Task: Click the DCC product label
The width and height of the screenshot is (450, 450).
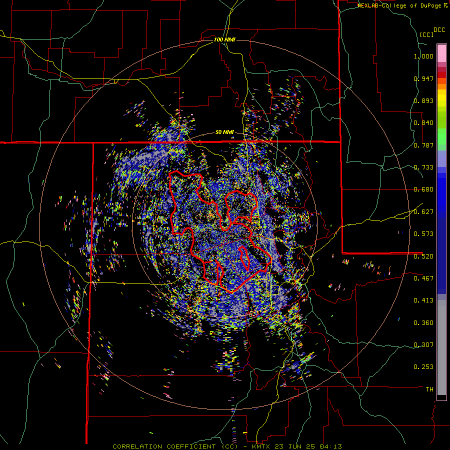Action: point(439,30)
